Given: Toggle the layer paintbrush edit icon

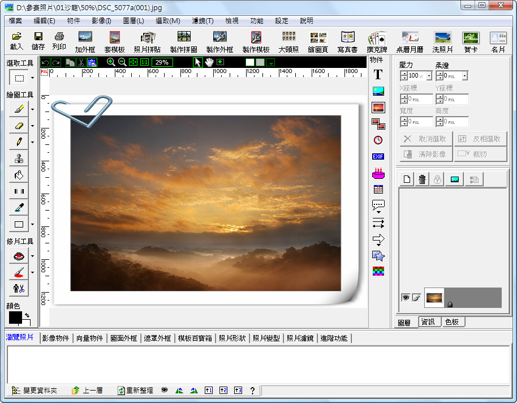Looking at the screenshot, I should pyautogui.click(x=416, y=298).
